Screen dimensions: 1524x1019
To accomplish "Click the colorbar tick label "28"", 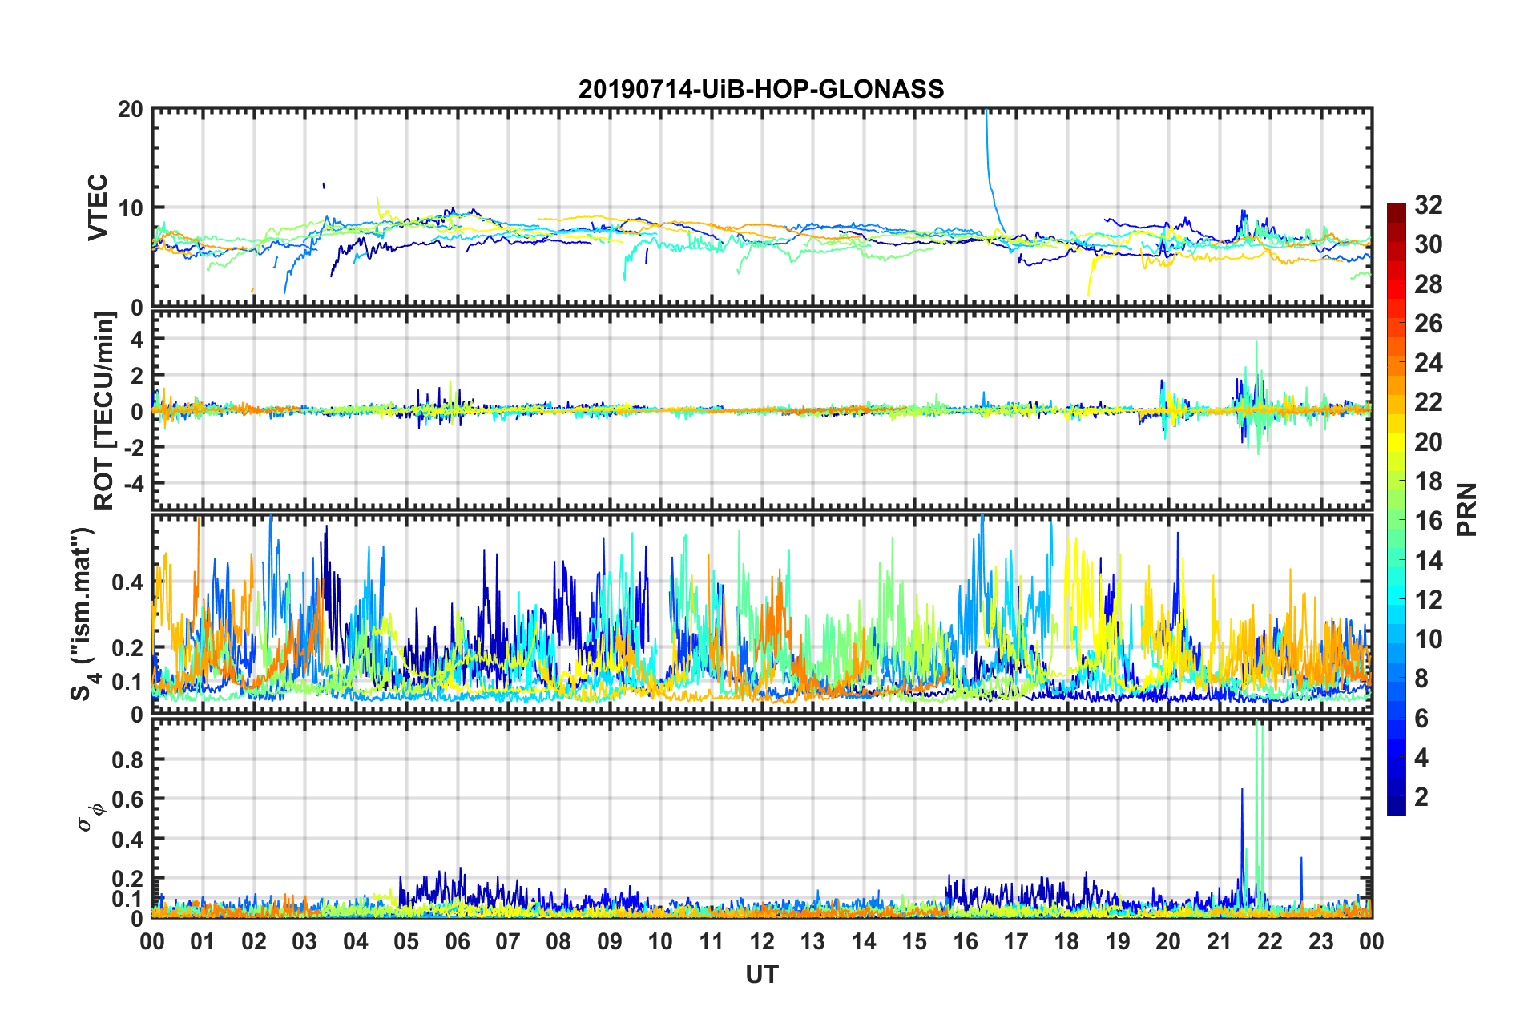I will [x=1428, y=284].
